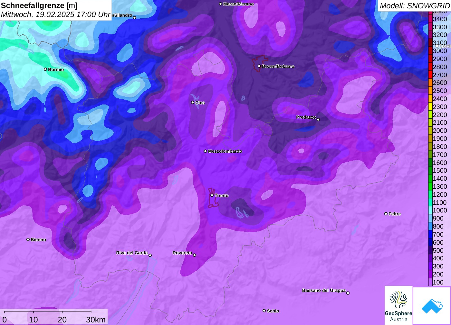Select the 3400 m legend color swatch
451x325 pixels.
pyautogui.click(x=430, y=19)
